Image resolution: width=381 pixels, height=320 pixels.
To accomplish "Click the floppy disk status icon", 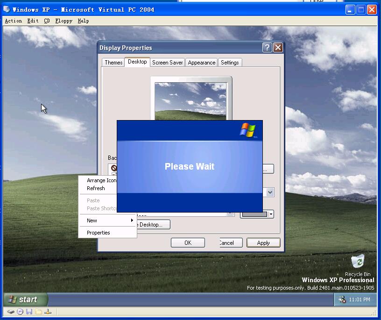I will point(29,312).
